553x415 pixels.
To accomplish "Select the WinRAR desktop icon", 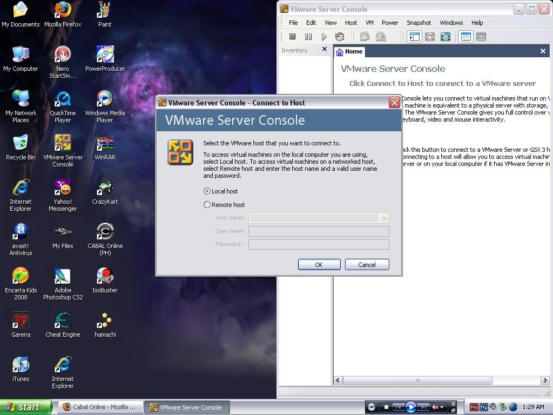I will 105,148.
